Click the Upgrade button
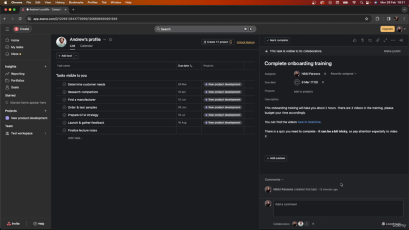 [x=387, y=29]
